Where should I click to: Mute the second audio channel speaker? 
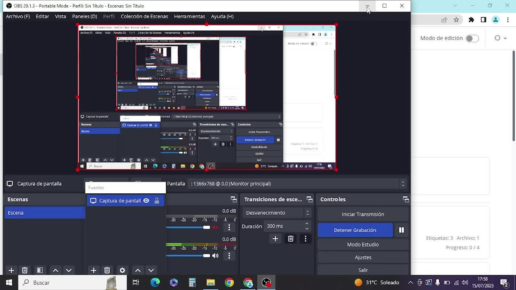215,255
